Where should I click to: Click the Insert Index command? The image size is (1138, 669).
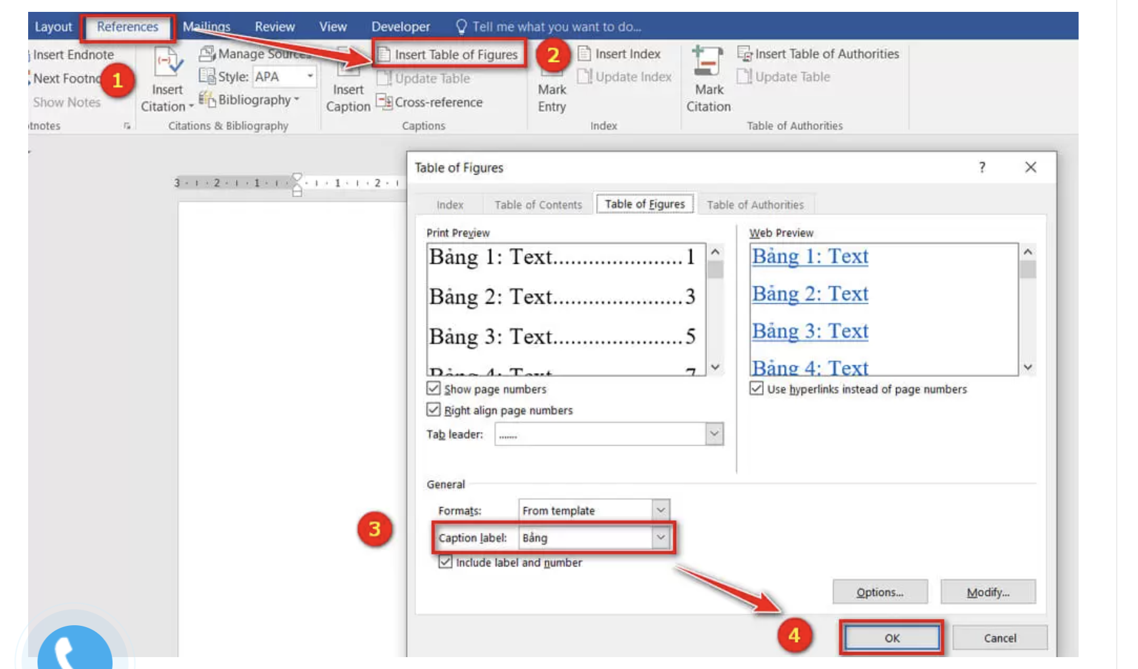pyautogui.click(x=620, y=54)
